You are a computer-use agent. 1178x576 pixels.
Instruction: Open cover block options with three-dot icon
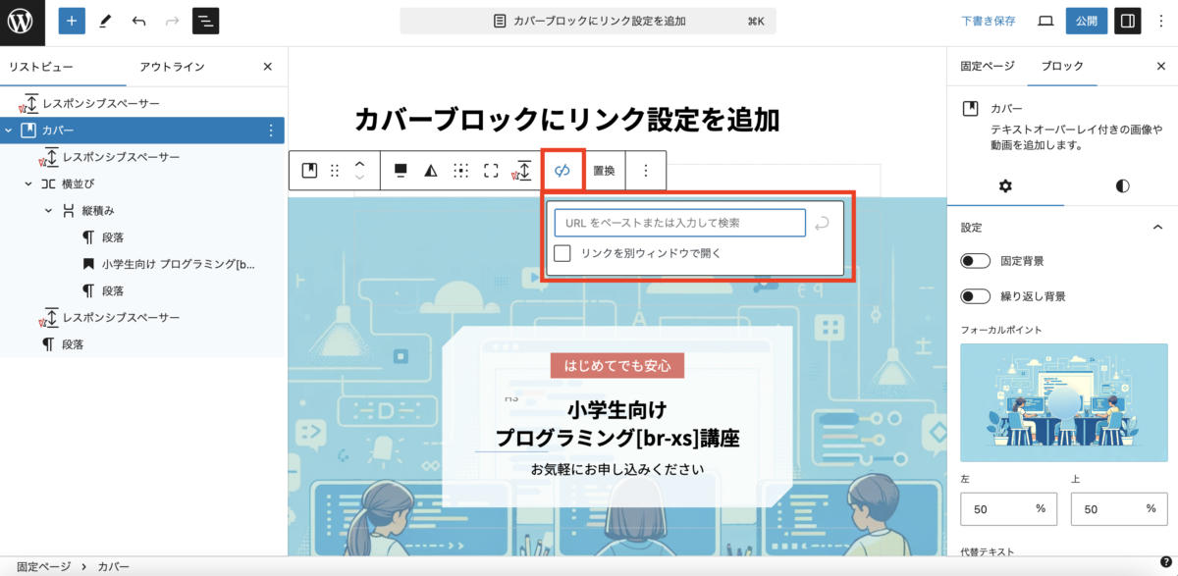645,170
